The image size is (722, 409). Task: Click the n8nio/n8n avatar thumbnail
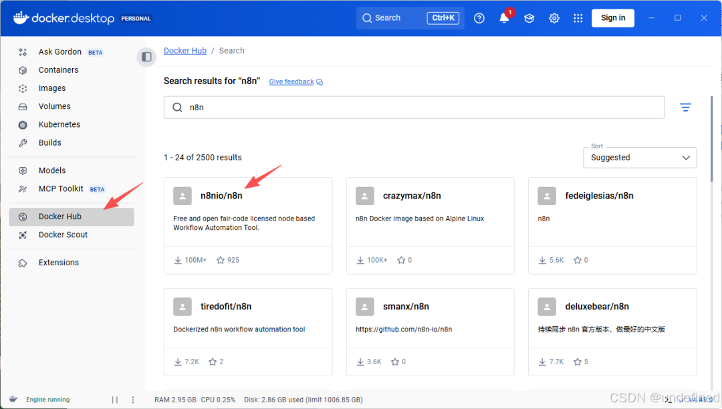click(x=183, y=196)
